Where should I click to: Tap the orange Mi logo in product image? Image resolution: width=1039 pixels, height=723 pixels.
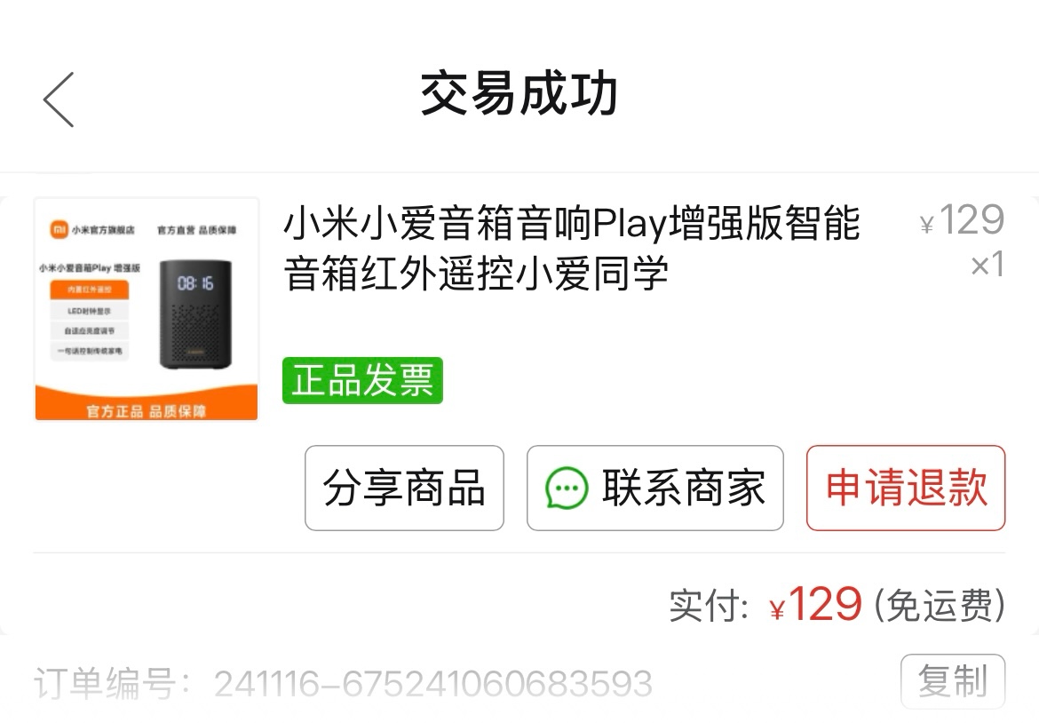coord(59,229)
